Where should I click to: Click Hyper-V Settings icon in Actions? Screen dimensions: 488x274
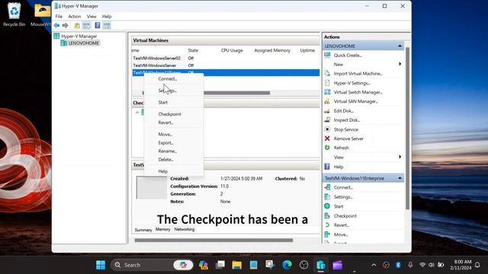[x=327, y=83]
